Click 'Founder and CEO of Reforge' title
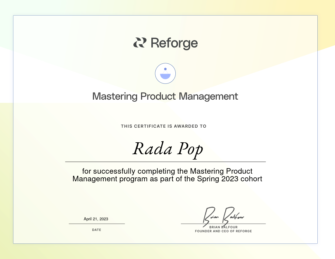 pyautogui.click(x=223, y=231)
